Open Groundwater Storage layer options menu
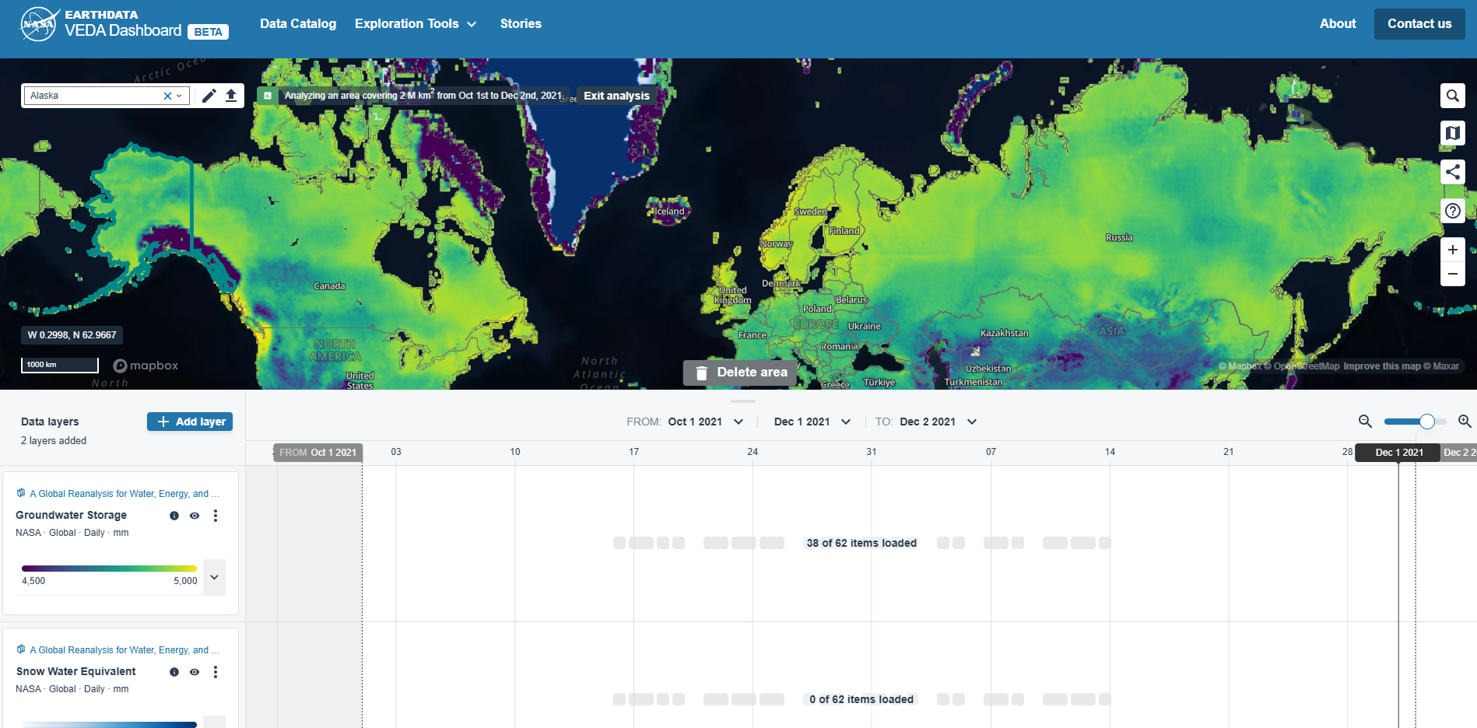Image resolution: width=1477 pixels, height=728 pixels. [216, 516]
